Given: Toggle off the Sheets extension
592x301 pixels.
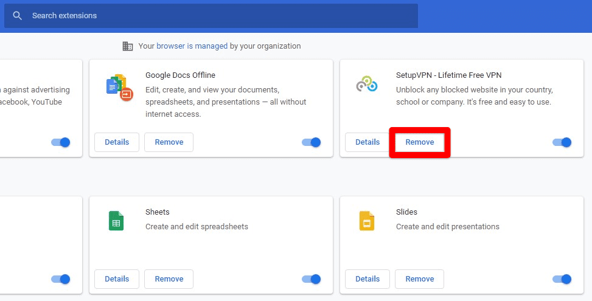Looking at the screenshot, I should (311, 279).
